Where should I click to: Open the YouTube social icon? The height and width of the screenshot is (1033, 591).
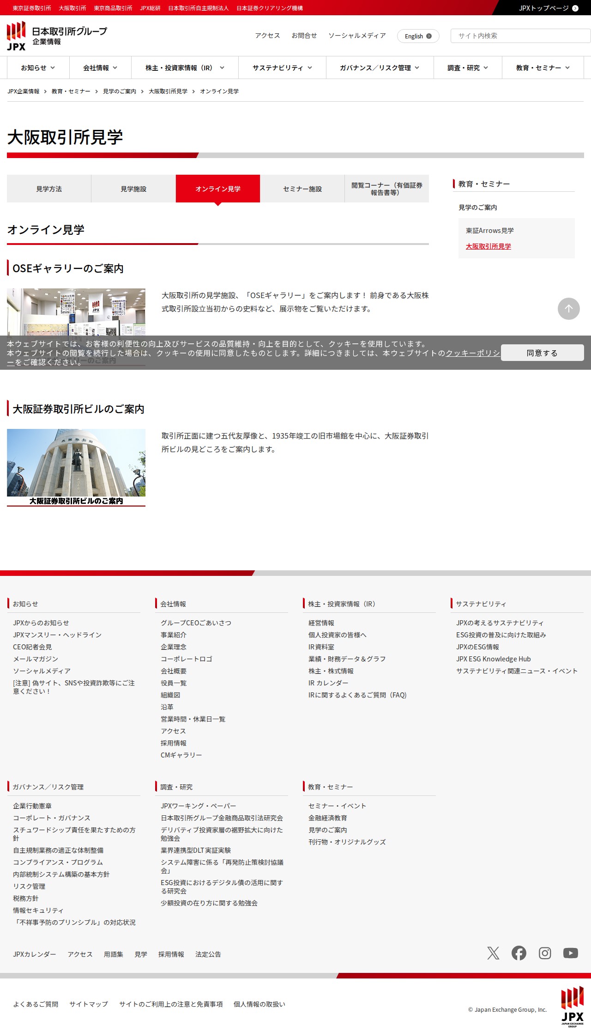coord(571,953)
